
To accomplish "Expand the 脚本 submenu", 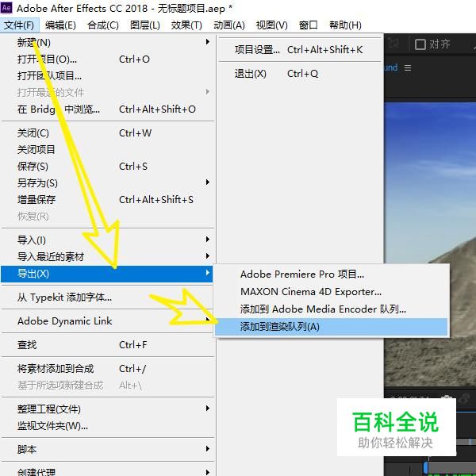I will pos(108,450).
